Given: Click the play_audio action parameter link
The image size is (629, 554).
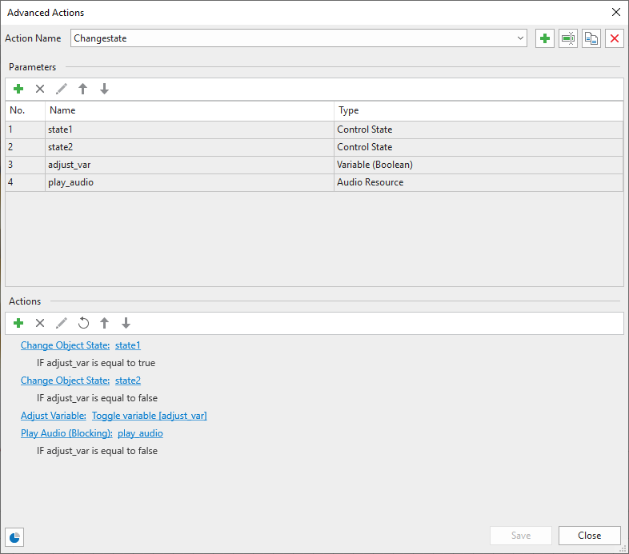Looking at the screenshot, I should (140, 433).
